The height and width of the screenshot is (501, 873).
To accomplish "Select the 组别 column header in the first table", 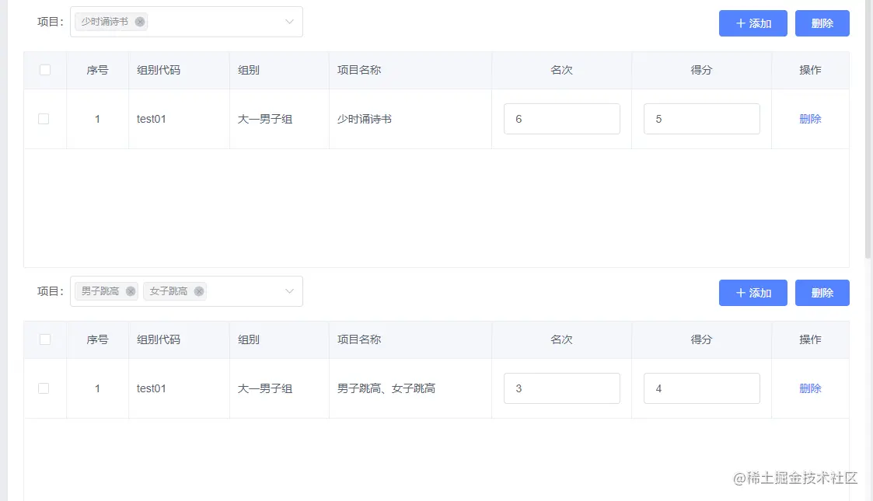I will click(248, 69).
